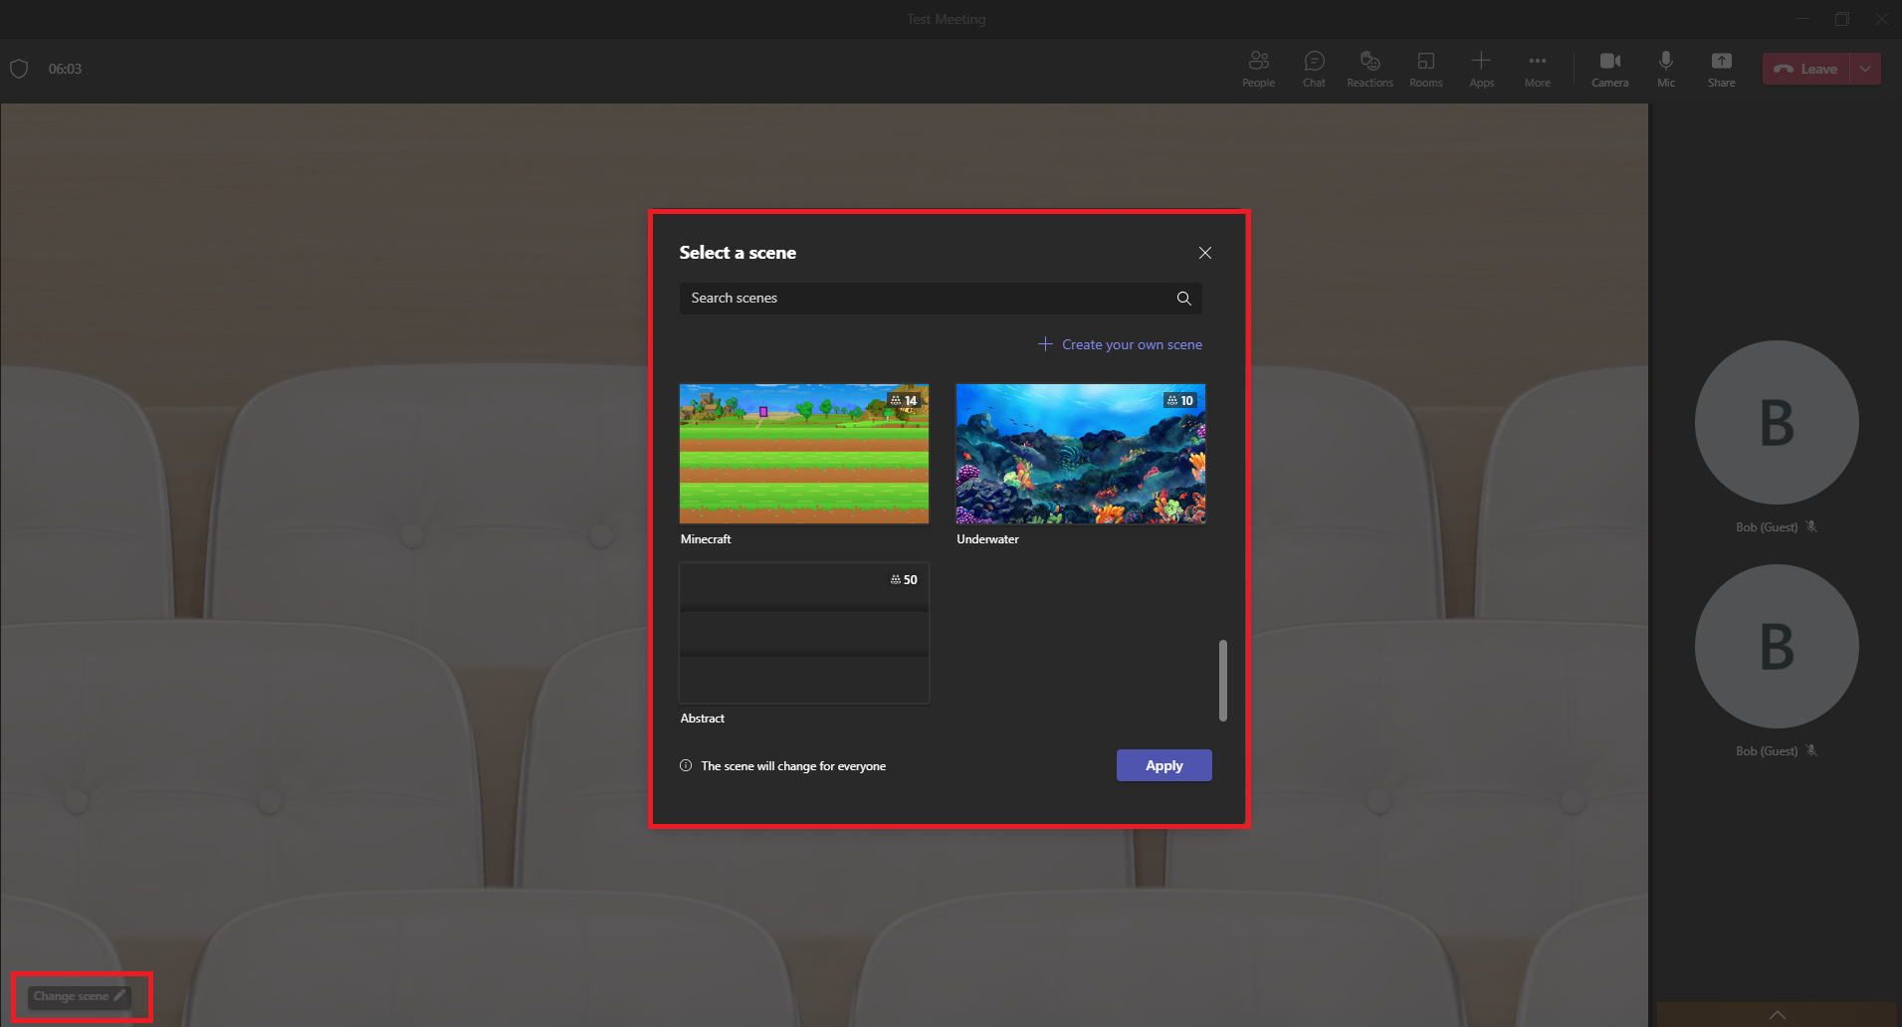Apply the selected scene
The height and width of the screenshot is (1027, 1902).
tap(1163, 765)
